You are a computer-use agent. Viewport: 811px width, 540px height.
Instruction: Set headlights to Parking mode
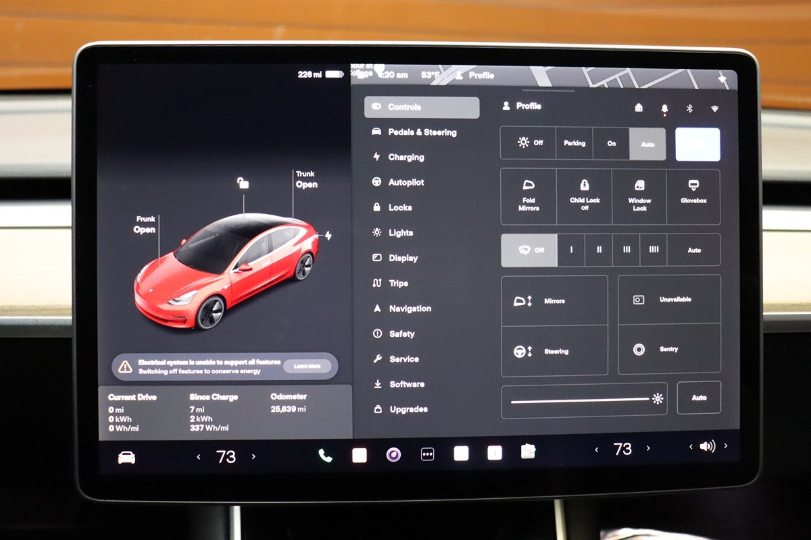tap(574, 143)
